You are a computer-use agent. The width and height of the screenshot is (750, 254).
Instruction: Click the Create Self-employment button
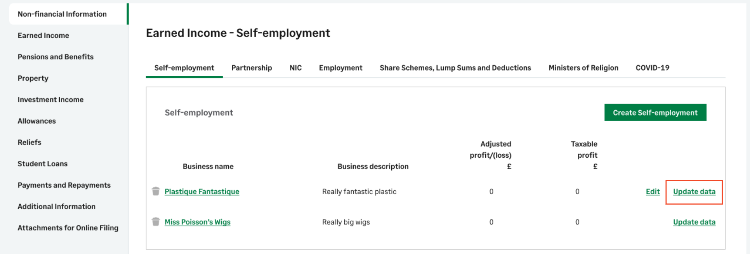655,113
